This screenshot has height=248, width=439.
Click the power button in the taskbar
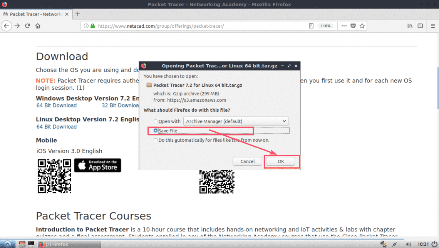pos(434,244)
